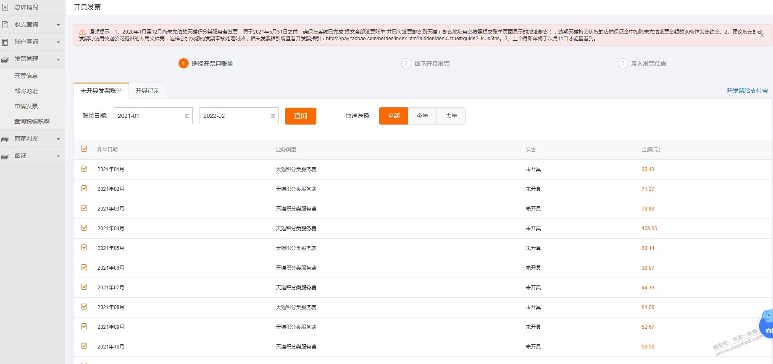
Task: Click the orange 查询 button
Action: pyautogui.click(x=301, y=116)
